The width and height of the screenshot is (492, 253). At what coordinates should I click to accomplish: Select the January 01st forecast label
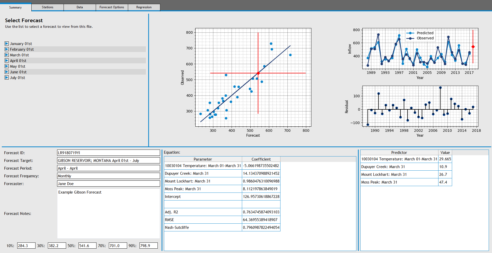click(21, 44)
